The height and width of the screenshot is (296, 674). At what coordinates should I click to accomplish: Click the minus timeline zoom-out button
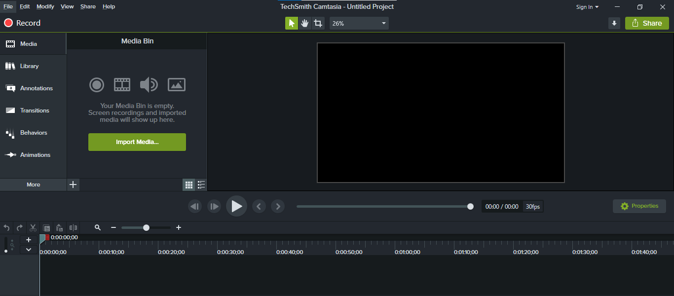[x=113, y=227]
